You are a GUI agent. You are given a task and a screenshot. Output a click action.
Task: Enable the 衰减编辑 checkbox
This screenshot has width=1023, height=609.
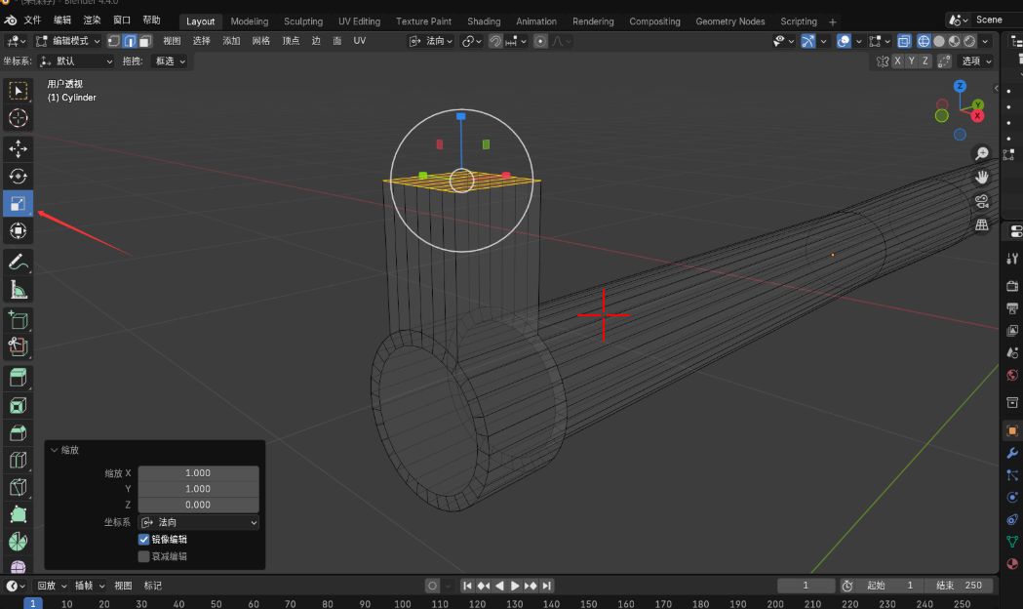144,556
